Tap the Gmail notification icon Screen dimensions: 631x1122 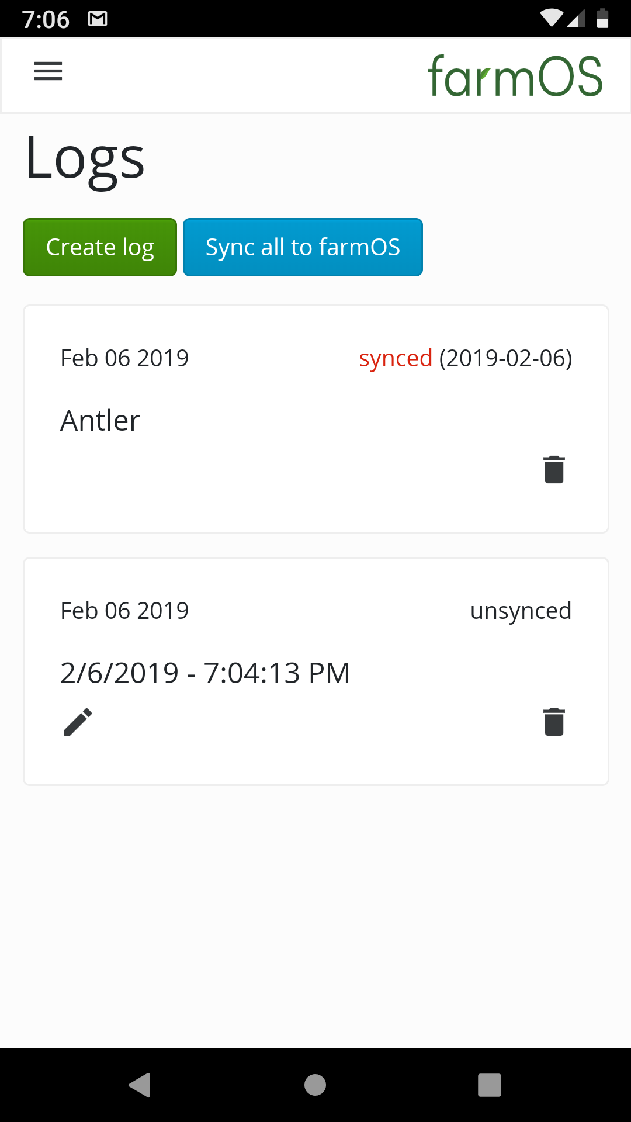click(x=98, y=19)
